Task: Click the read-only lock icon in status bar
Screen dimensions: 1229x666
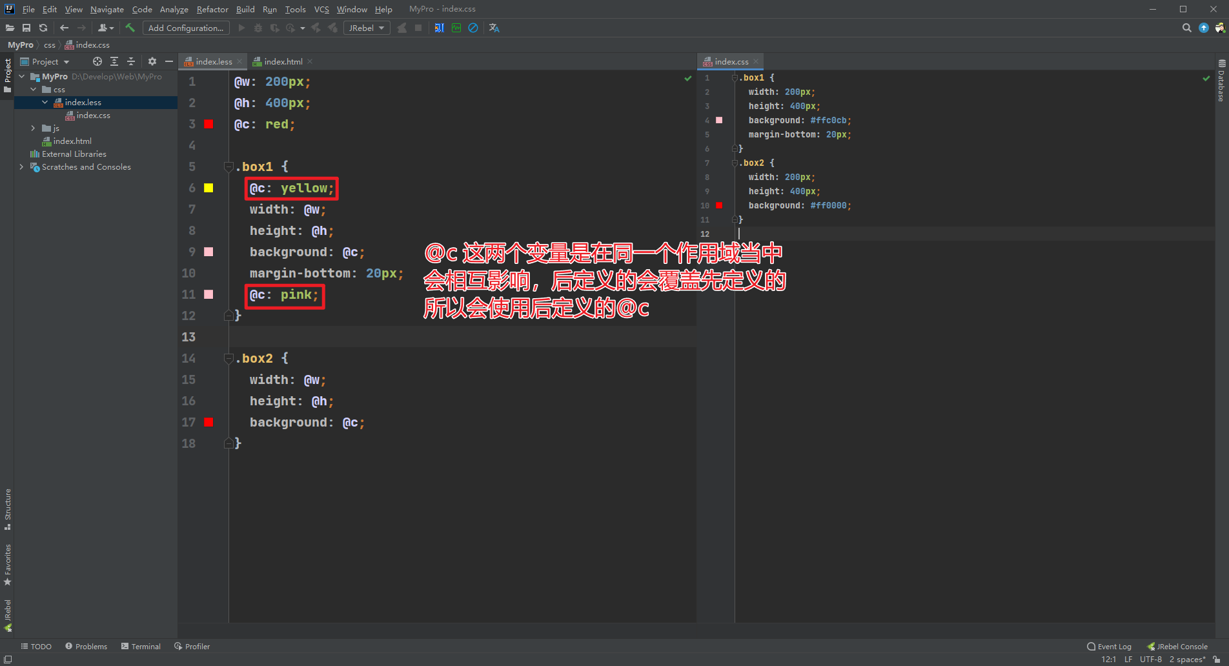Action: [1217, 659]
